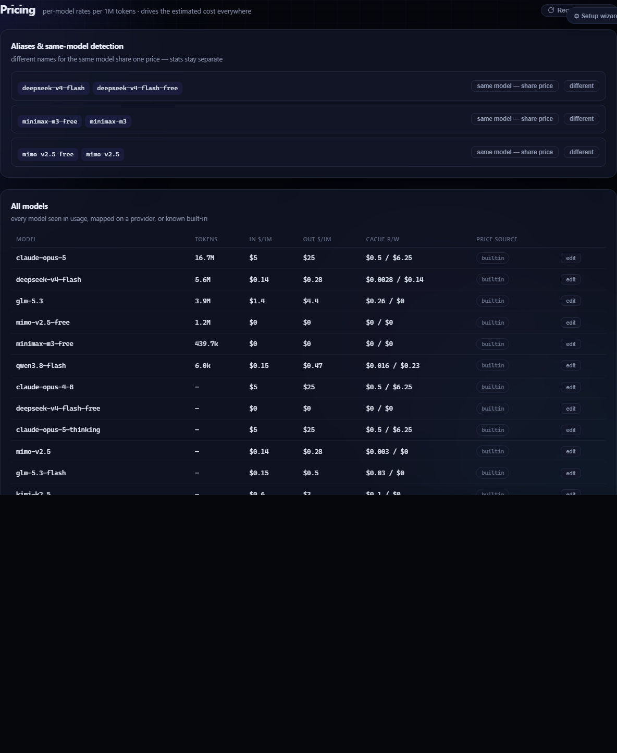Click the $0.0028 / $0.14 cache value

pyautogui.click(x=394, y=279)
